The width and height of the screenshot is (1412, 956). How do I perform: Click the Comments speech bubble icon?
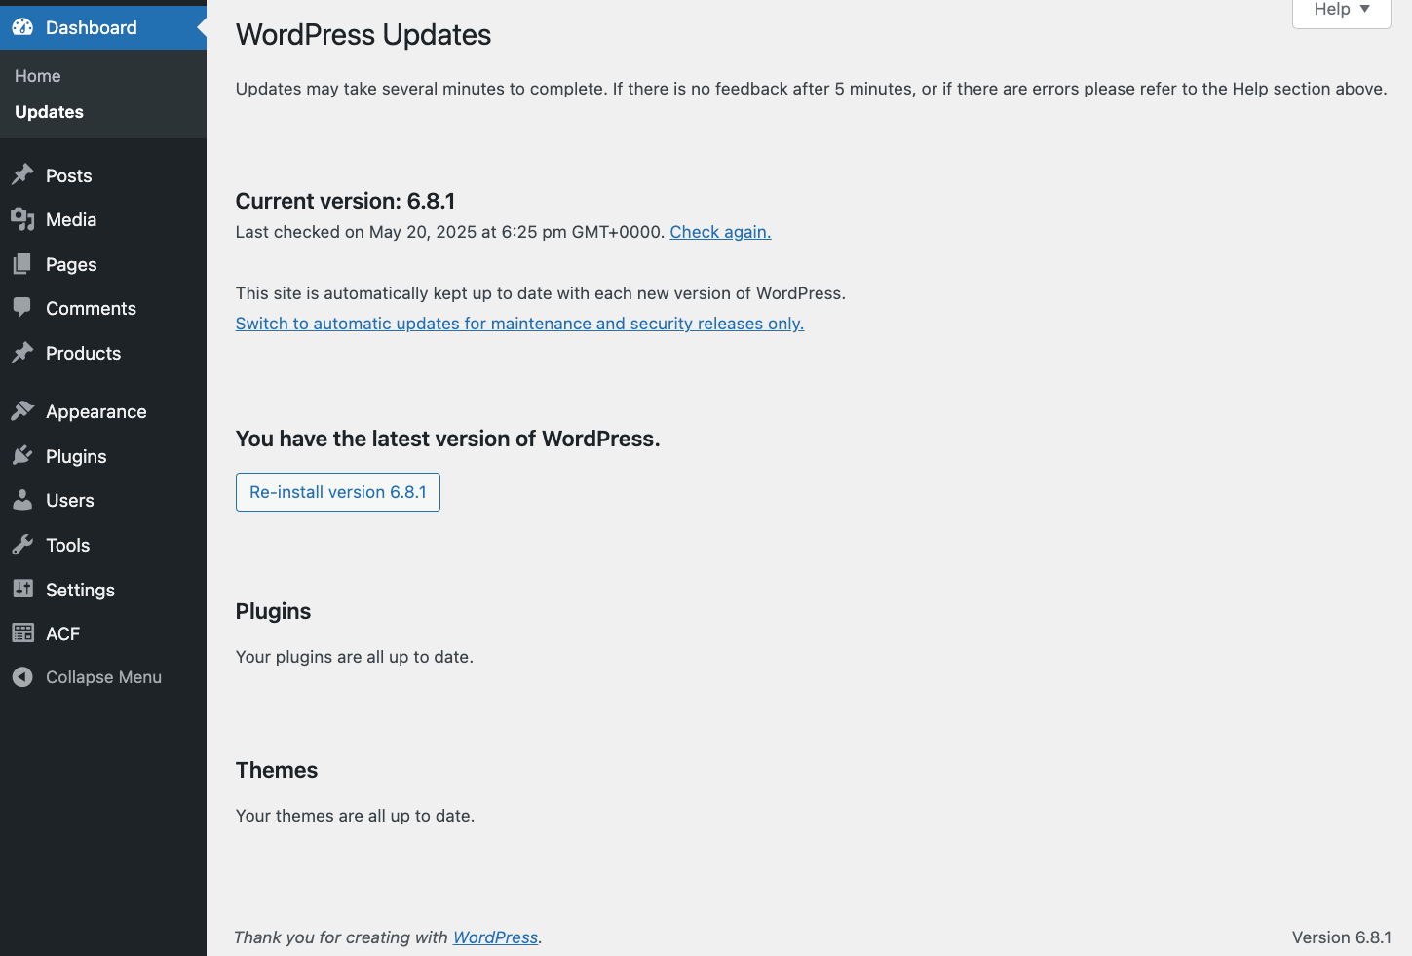[x=22, y=308]
